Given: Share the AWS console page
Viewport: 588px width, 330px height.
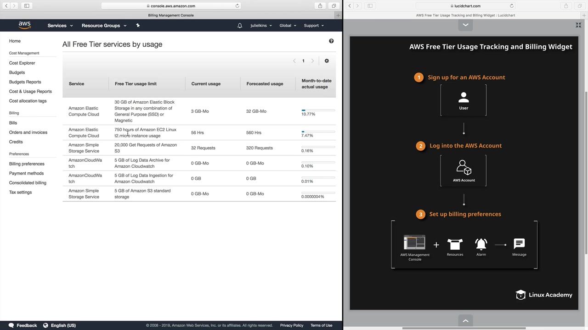Looking at the screenshot, I should [320, 6].
